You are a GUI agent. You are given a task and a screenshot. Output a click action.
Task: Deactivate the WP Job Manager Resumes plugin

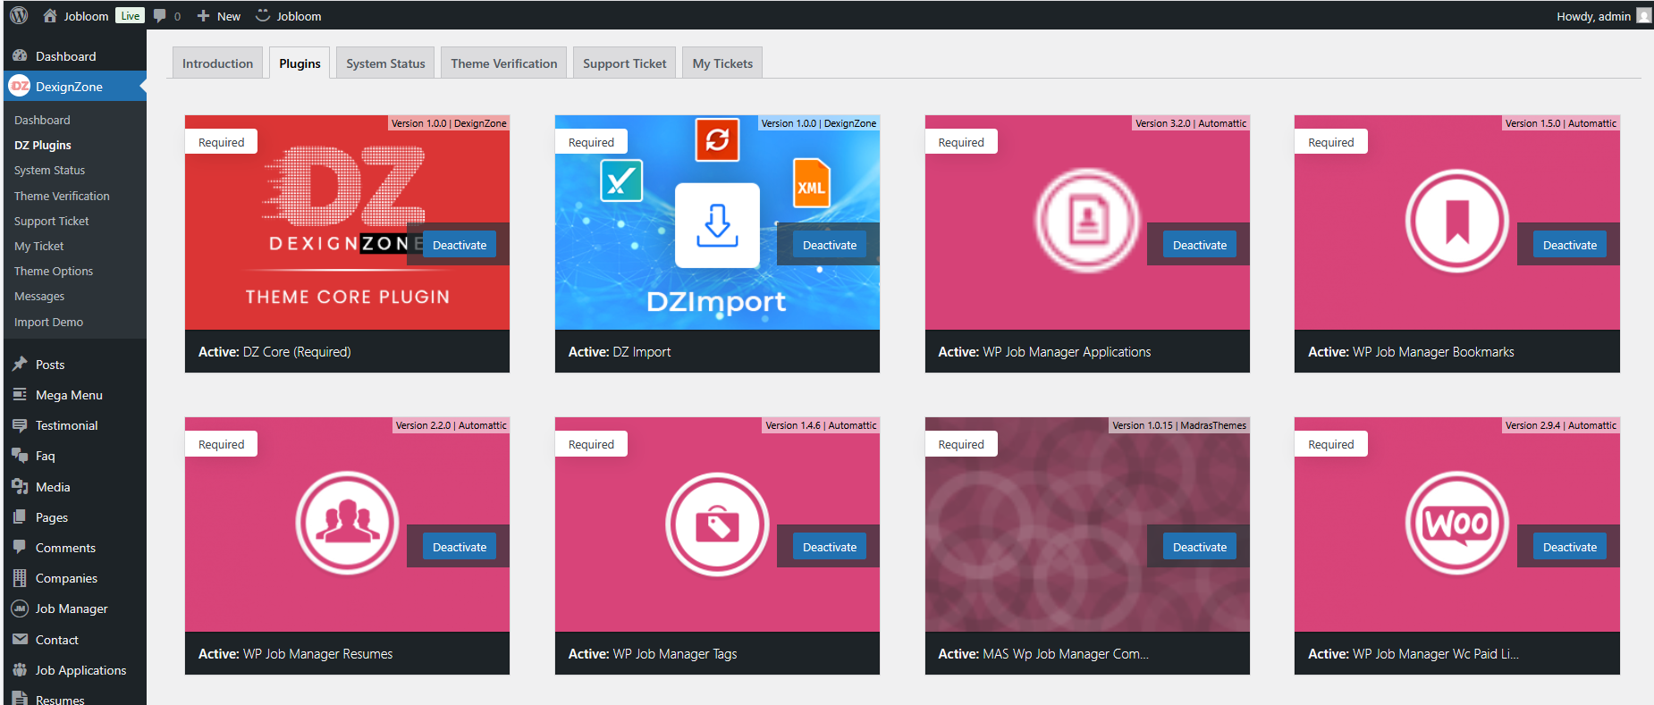click(x=460, y=547)
